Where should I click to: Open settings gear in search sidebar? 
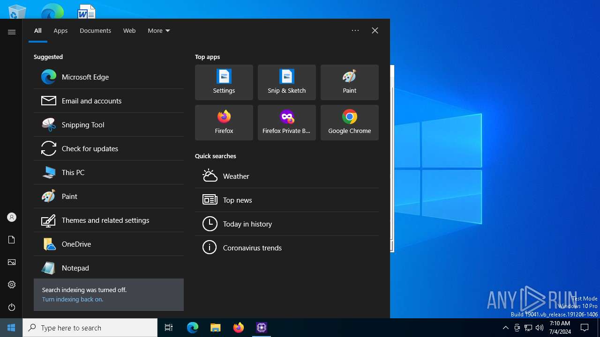(12, 285)
